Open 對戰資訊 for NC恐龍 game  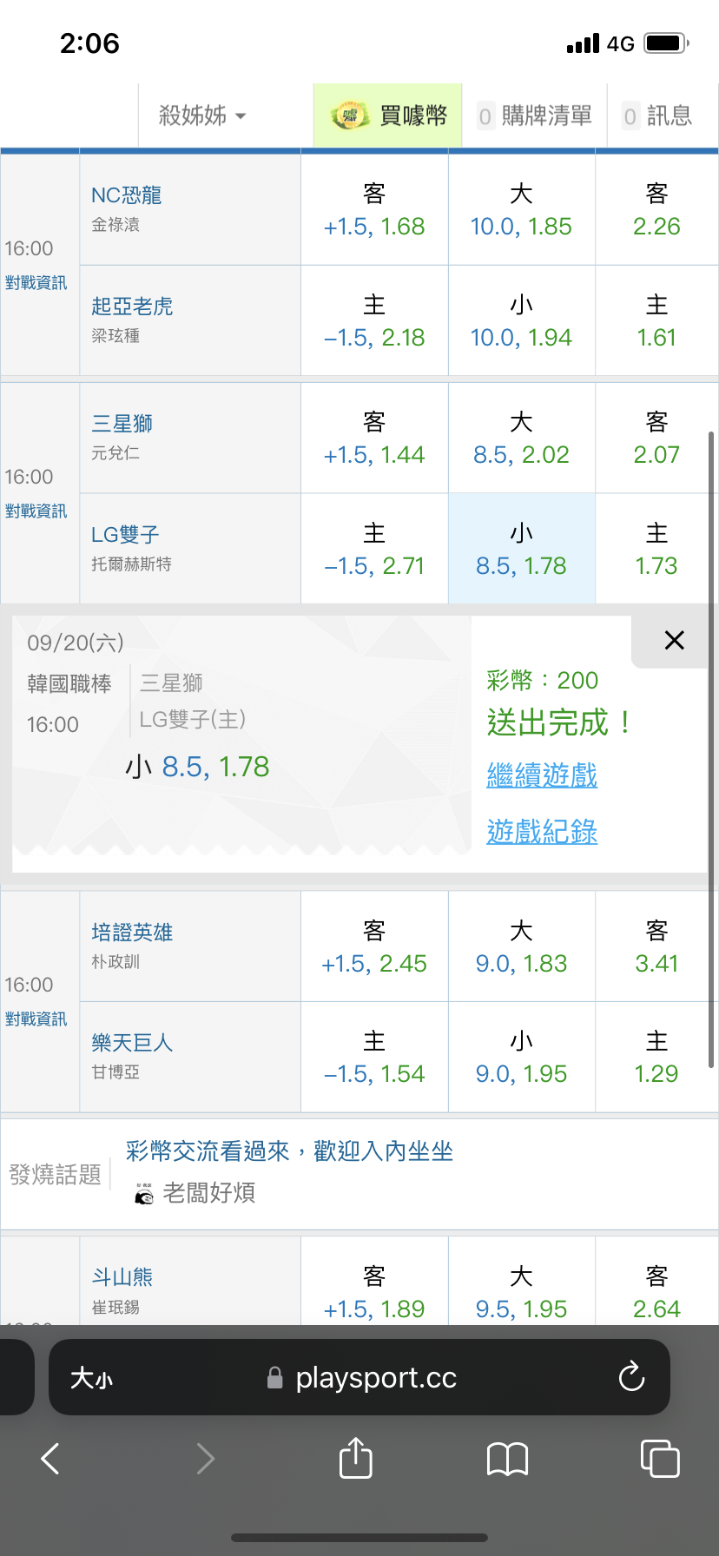[36, 283]
